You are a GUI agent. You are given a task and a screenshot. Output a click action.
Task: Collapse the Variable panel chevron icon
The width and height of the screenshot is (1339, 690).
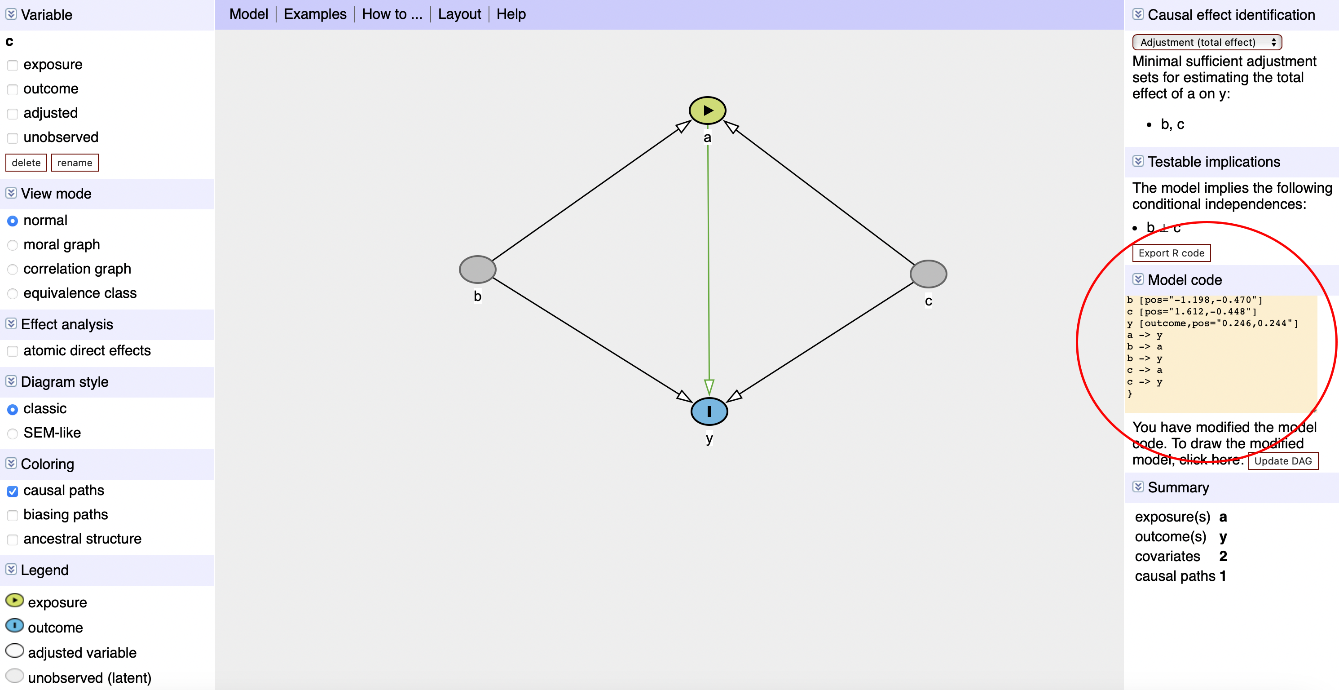11,14
